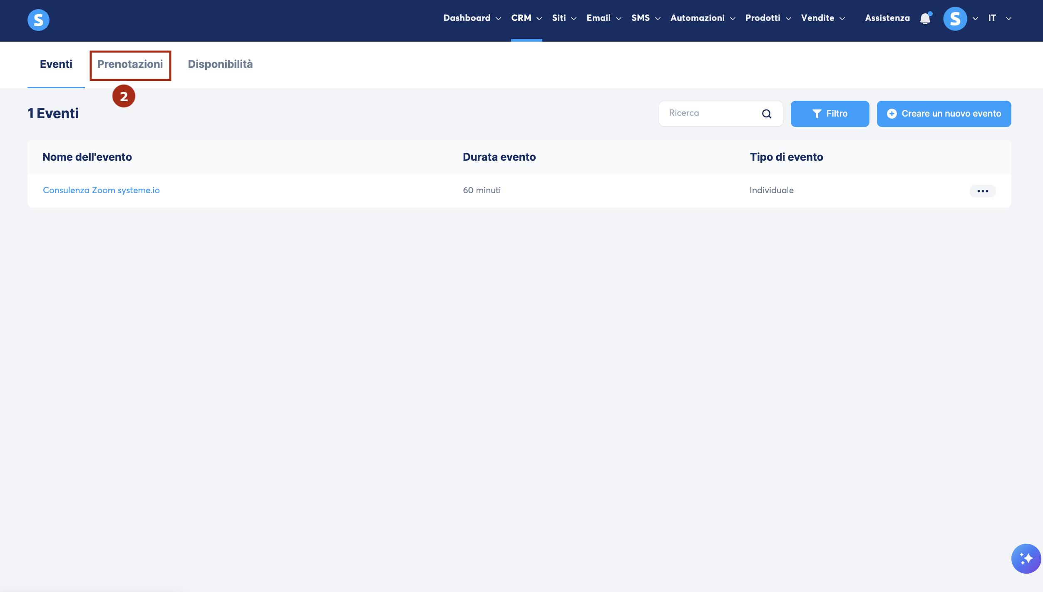Switch to the Prenotazioni tab

(x=130, y=64)
